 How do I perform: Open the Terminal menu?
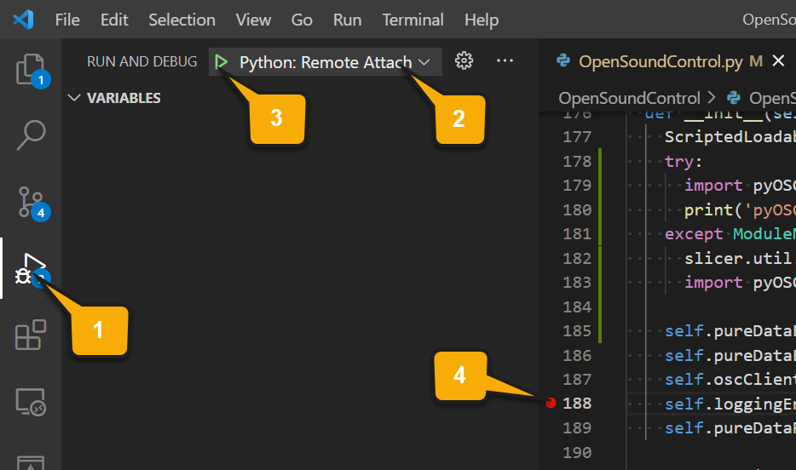pos(412,20)
